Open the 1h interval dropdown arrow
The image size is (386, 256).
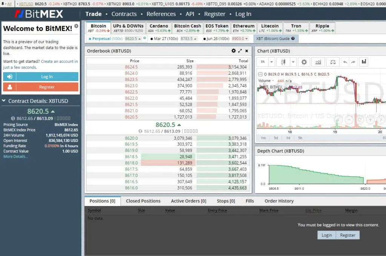271,62
